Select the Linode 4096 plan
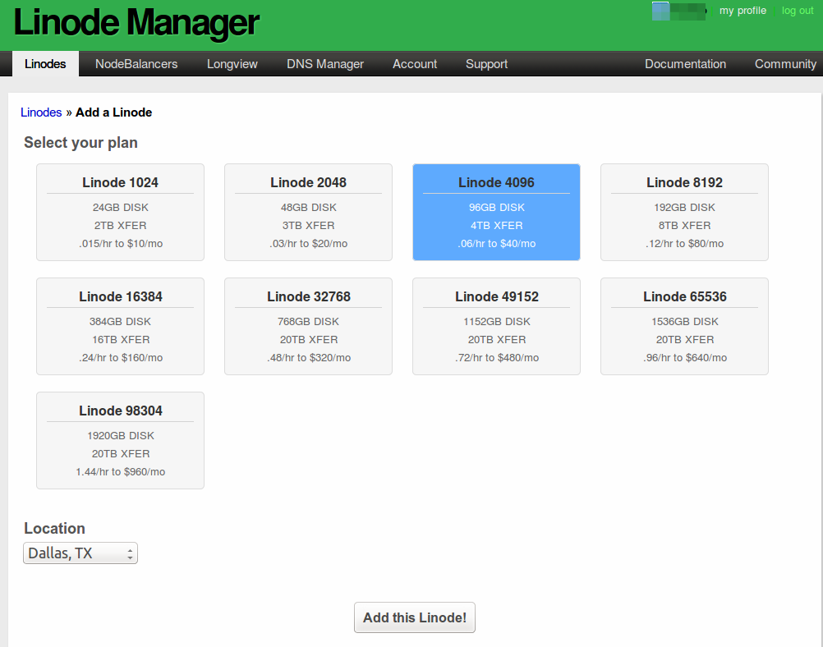 point(497,212)
